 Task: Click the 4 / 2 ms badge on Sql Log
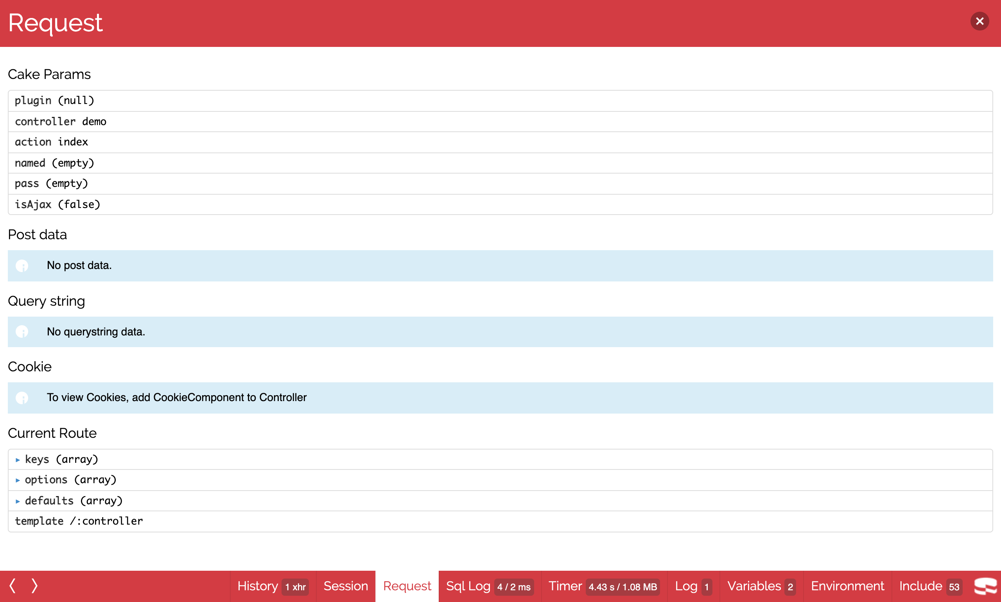point(514,587)
